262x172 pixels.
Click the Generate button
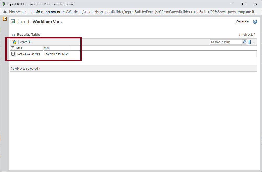tap(242, 22)
